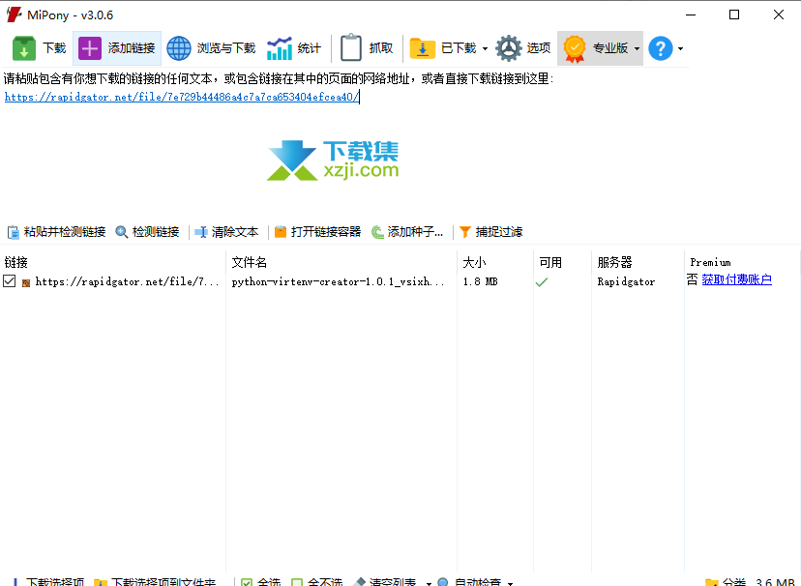Select the purple 添加链接 add-link button
801x586 pixels.
(x=117, y=48)
